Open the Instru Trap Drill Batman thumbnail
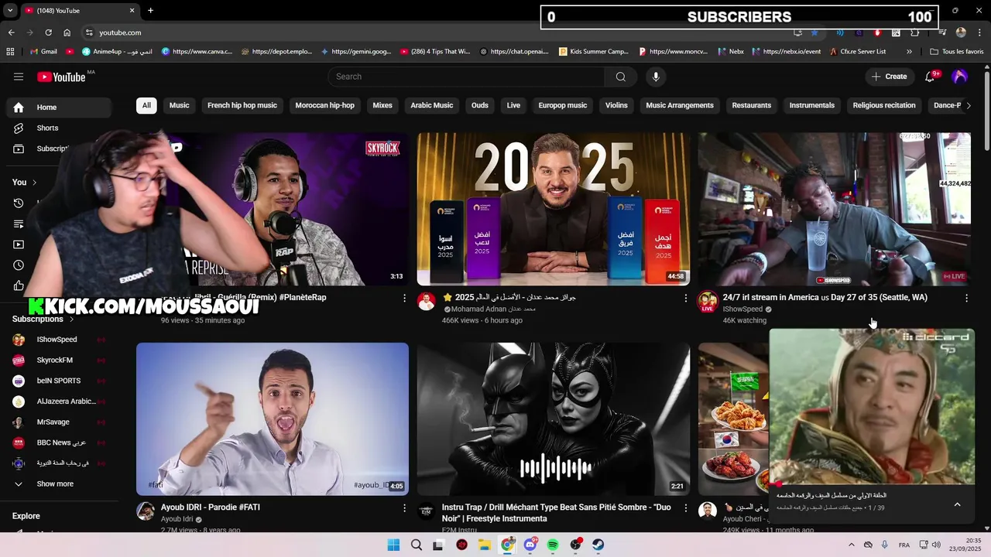This screenshot has height=557, width=991. pyautogui.click(x=553, y=419)
